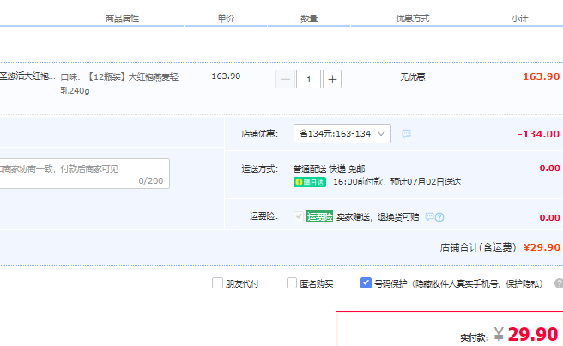Click the red subtotal 163.90
The image size is (563, 346).
pos(541,76)
